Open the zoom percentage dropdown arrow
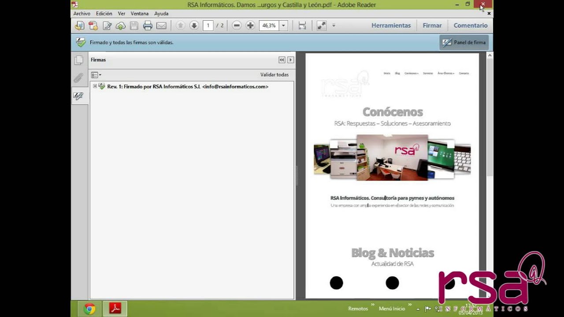564x317 pixels. (x=283, y=26)
